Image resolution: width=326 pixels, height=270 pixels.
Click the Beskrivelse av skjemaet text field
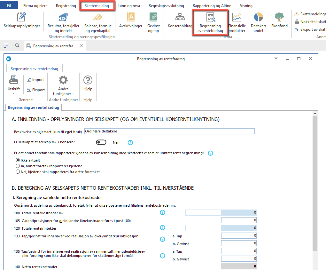coord(169,131)
